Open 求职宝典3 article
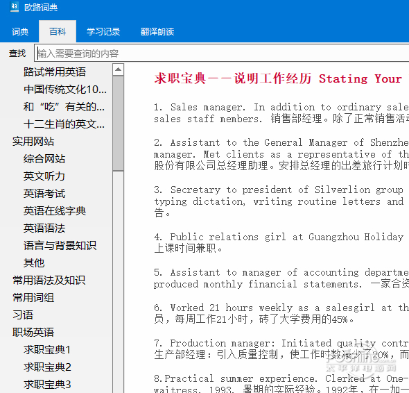This screenshot has height=393, width=409. coord(47,384)
